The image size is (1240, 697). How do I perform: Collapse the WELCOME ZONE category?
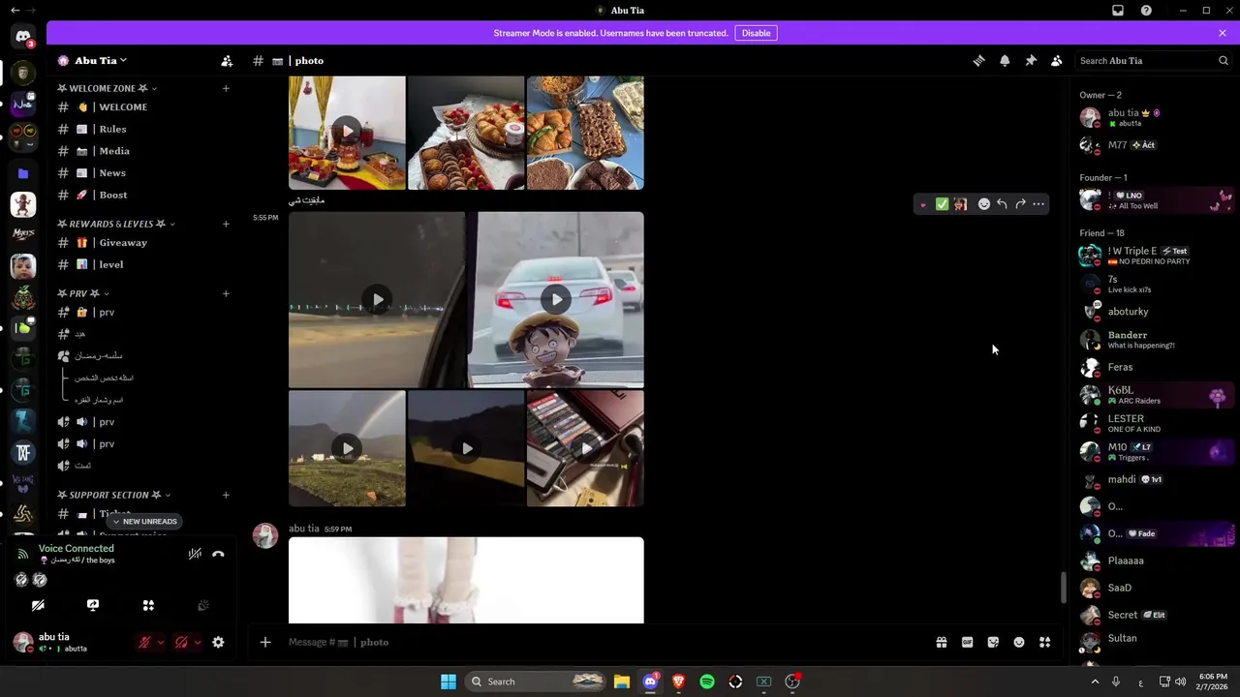[x=107, y=88]
